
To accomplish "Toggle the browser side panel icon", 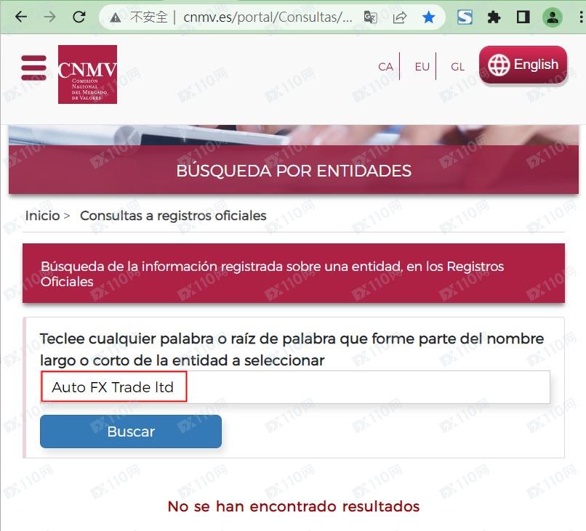I will [x=523, y=17].
